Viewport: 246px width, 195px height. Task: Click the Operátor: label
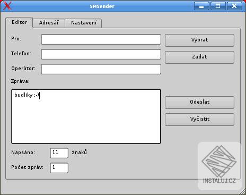23,69
